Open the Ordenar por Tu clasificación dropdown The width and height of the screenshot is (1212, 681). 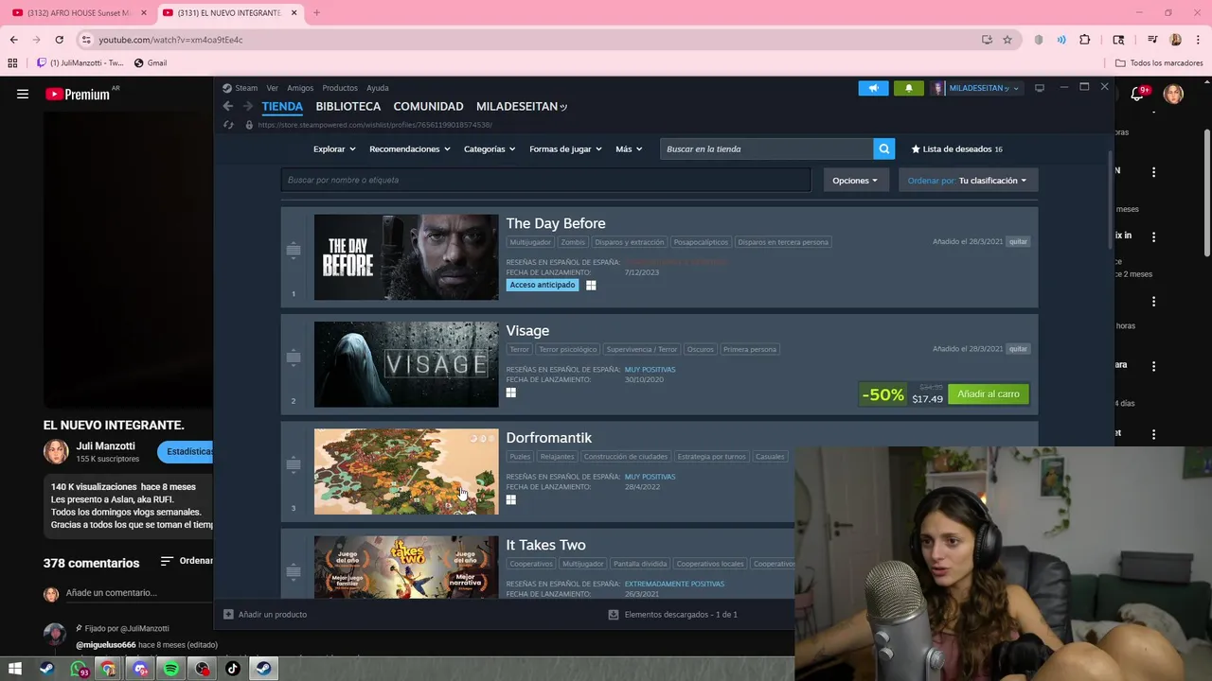pyautogui.click(x=968, y=181)
